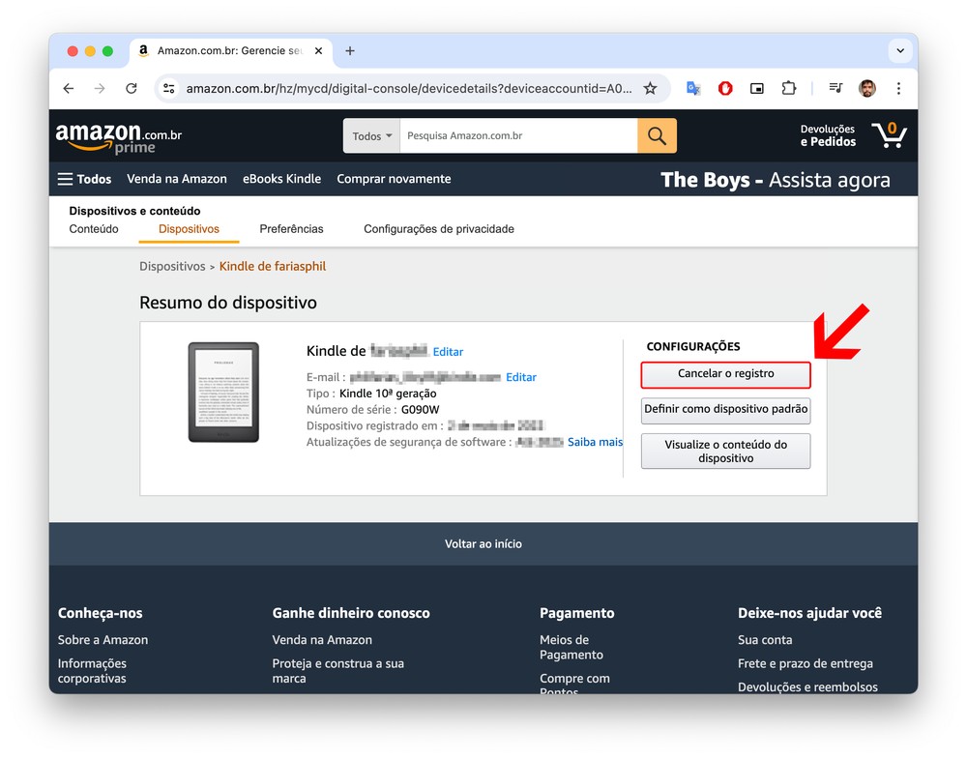Viewport: 967px width, 759px height.
Task: Click the Kindle device thumbnail
Action: (x=223, y=393)
